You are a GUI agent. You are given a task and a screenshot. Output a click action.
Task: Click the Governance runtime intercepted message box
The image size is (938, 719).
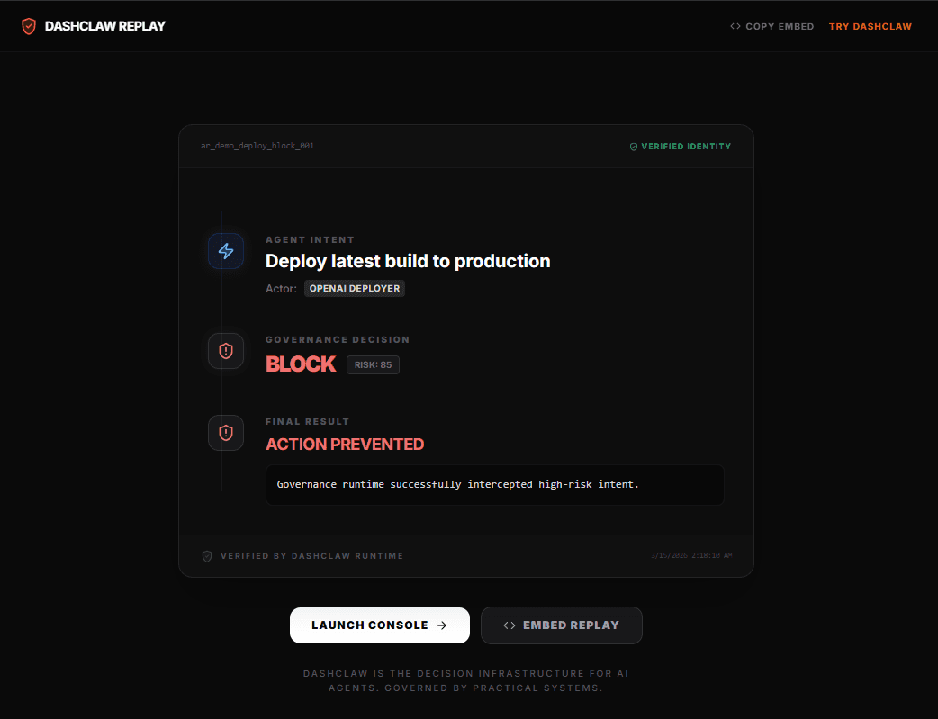pos(494,485)
